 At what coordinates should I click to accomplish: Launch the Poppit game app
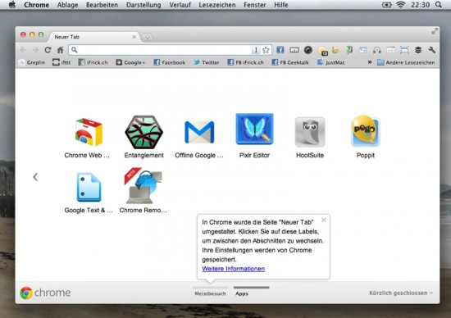click(366, 131)
